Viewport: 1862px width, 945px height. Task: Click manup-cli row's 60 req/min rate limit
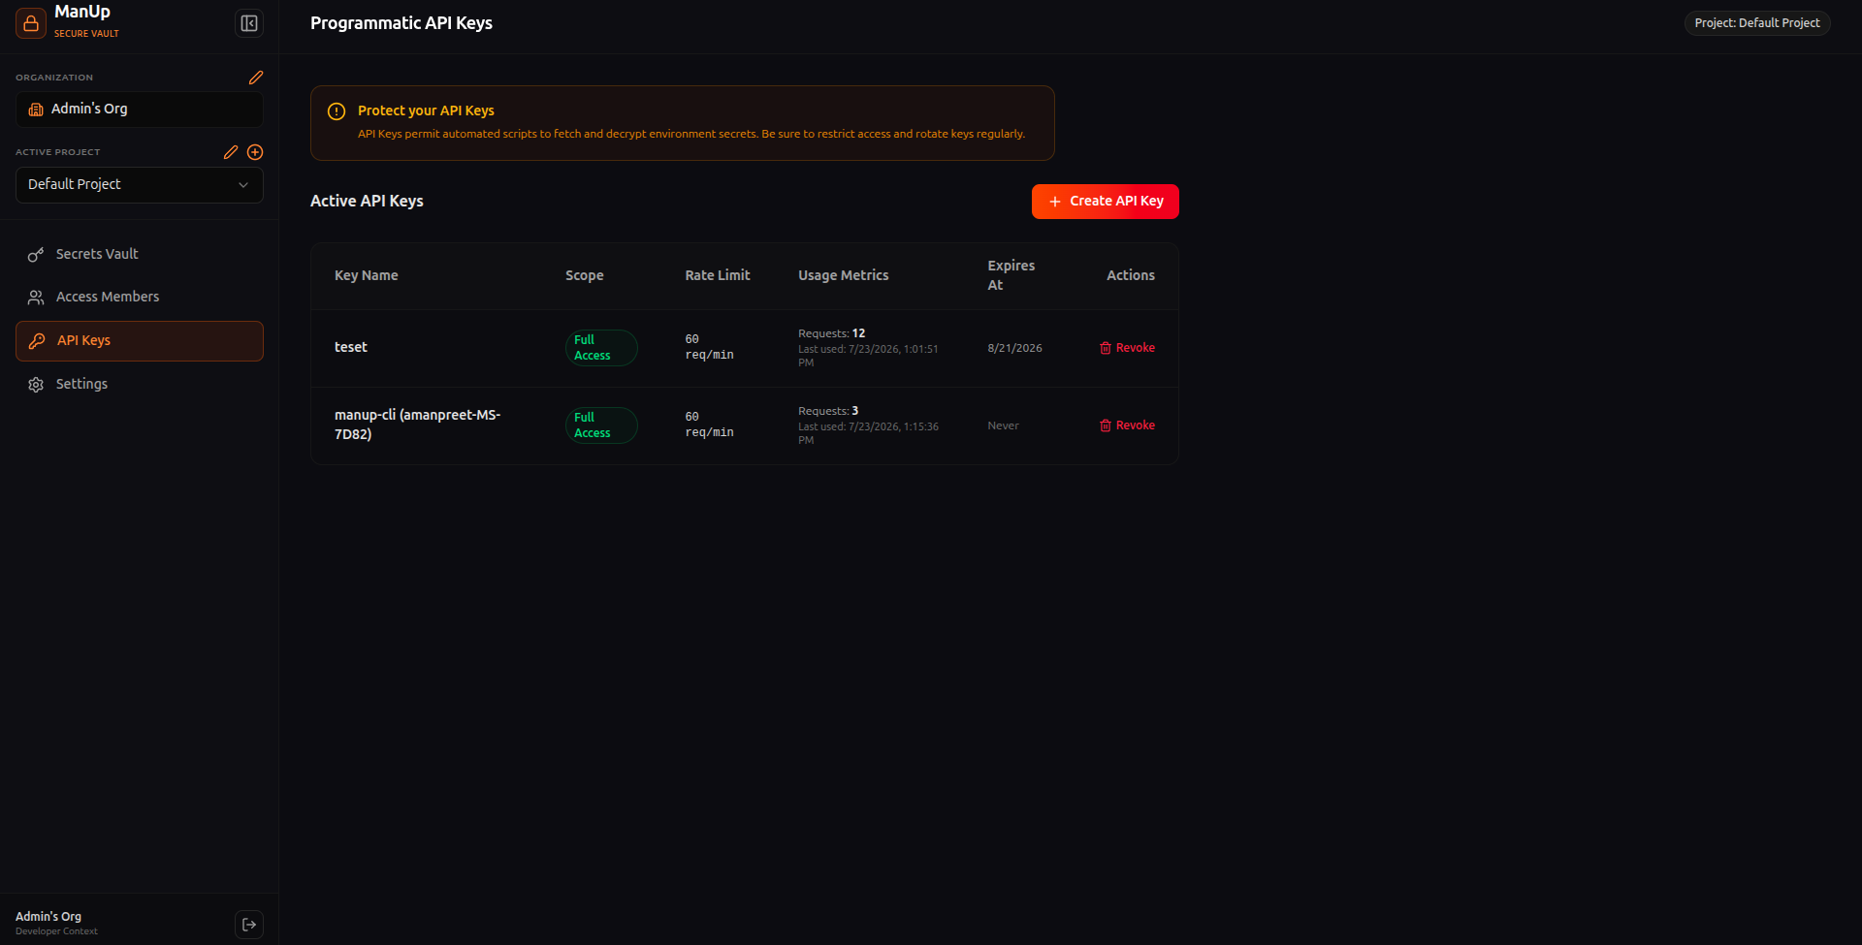(710, 425)
